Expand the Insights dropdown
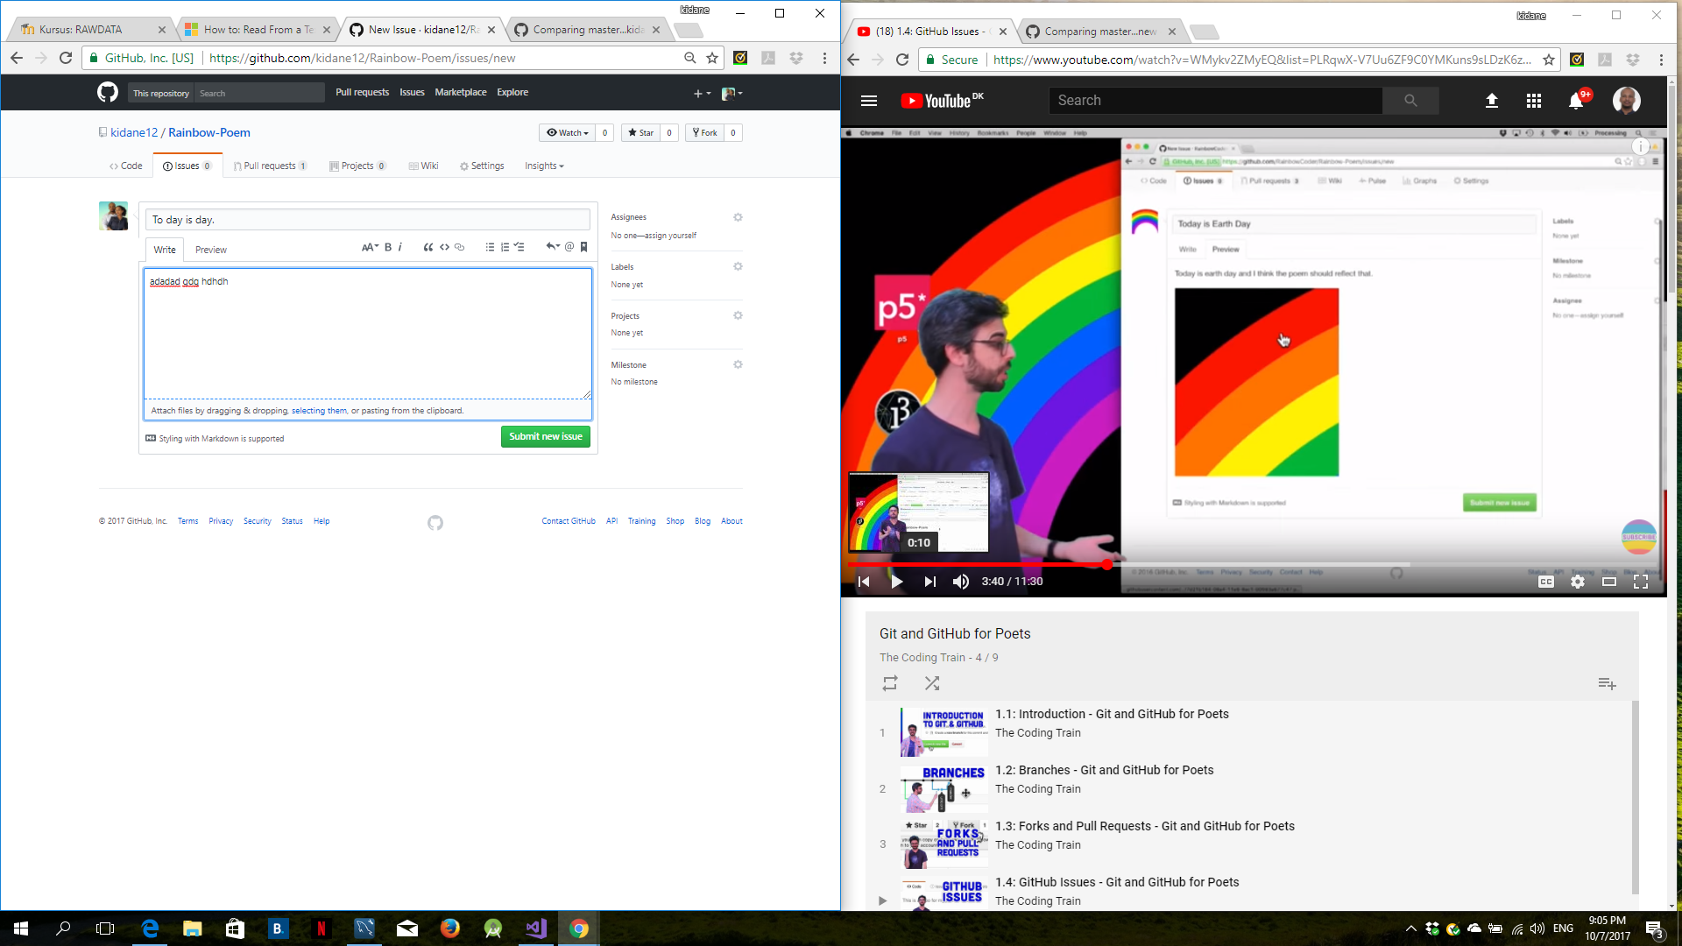Viewport: 1682px width, 946px height. tap(544, 166)
